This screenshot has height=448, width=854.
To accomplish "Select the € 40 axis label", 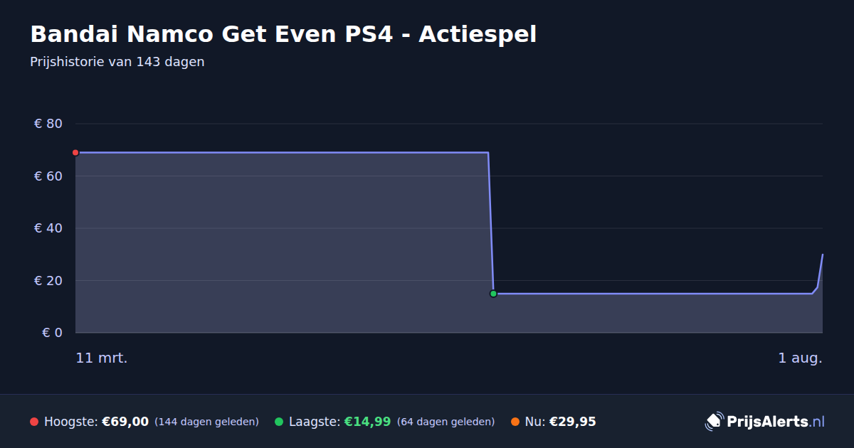I will click(48, 228).
